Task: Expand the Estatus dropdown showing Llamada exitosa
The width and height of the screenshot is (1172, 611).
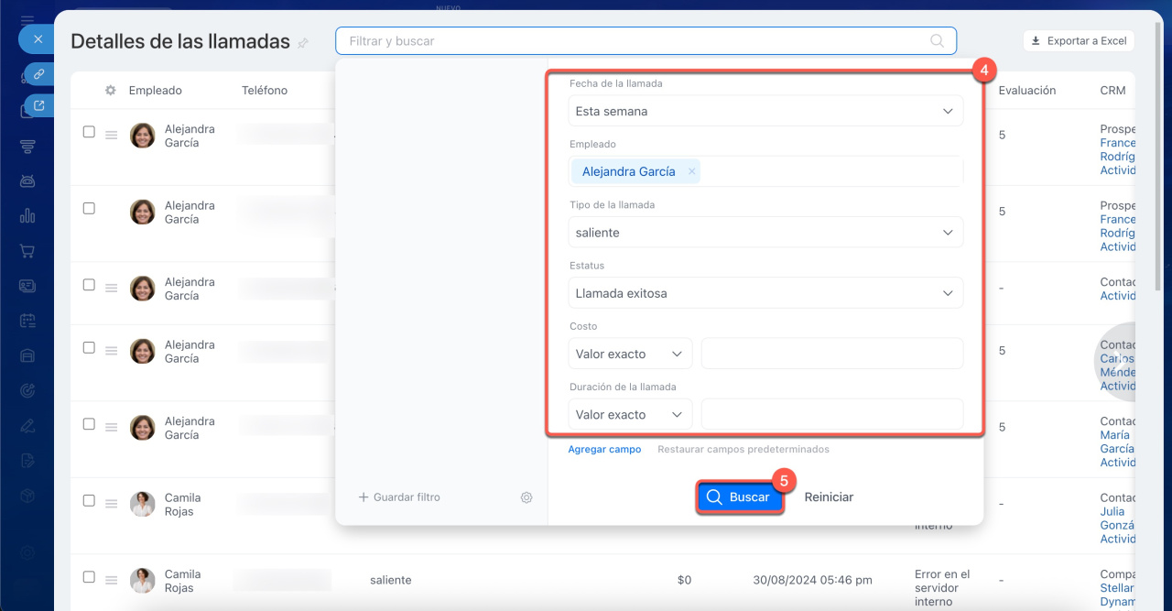Action: (x=765, y=293)
